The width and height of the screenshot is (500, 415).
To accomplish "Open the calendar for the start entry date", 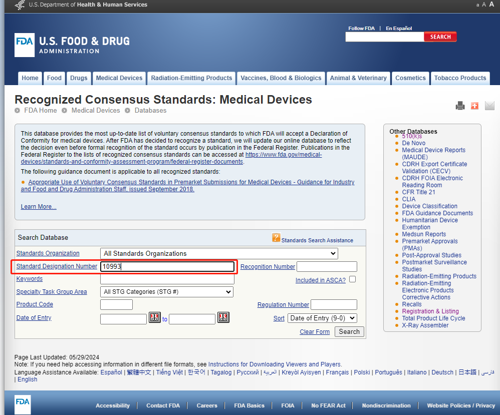I will coord(155,317).
